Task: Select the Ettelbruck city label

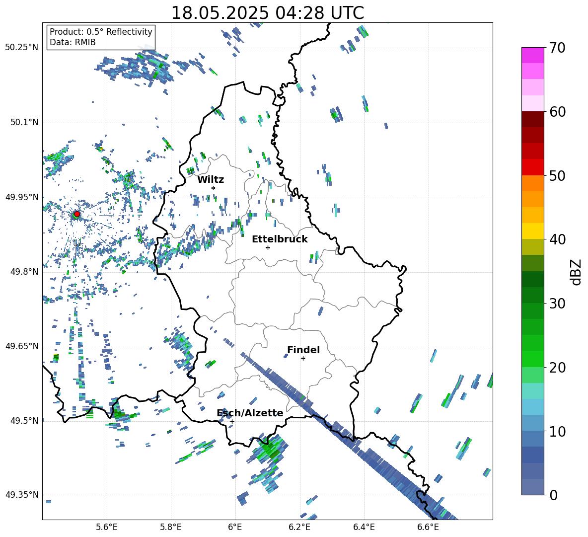Action: [280, 239]
